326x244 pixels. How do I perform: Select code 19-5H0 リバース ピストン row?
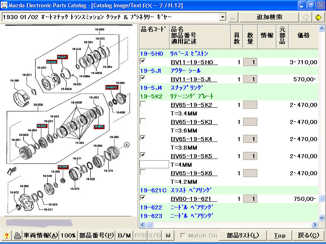(x=229, y=54)
